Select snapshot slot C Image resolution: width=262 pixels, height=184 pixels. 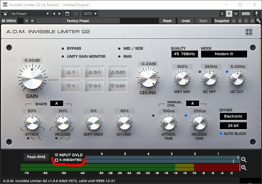pyautogui.click(x=246, y=21)
